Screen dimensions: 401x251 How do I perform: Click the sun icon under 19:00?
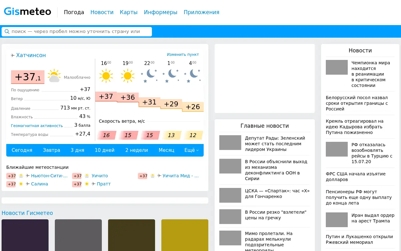128,76
